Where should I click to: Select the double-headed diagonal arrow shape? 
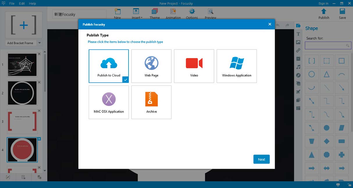312,101
